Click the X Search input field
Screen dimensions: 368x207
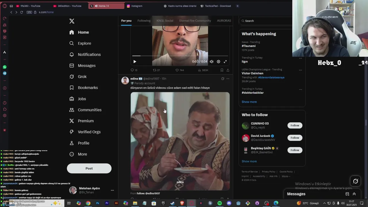tap(265, 21)
